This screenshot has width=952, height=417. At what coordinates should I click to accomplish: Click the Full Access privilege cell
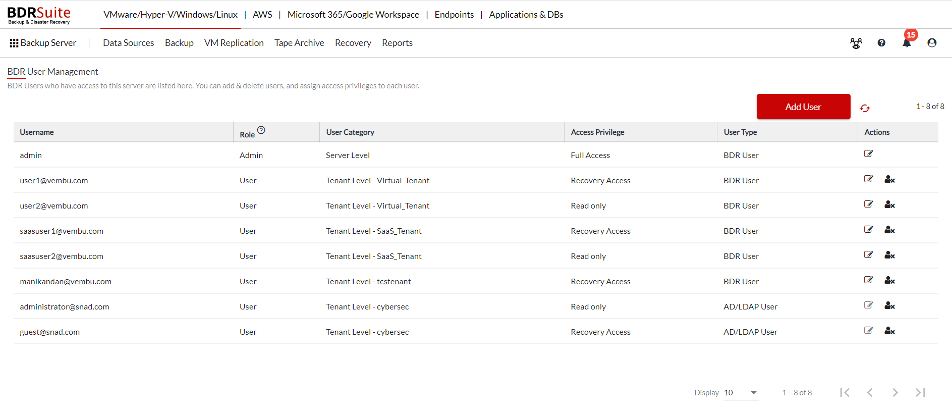590,155
